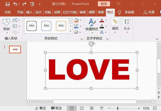Viewport: 161px width, 111px height.
Task: Toggle the Comments (批注) pane
Action: [x=57, y=108]
